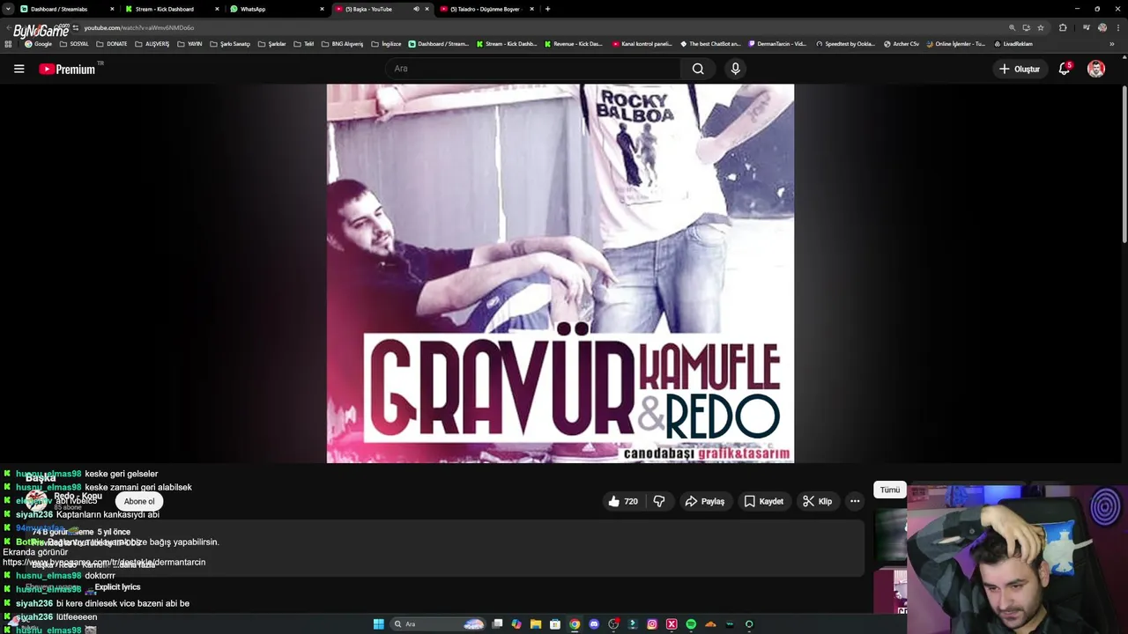1128x634 pixels.
Task: Save the video with Kaydet button
Action: (x=763, y=501)
